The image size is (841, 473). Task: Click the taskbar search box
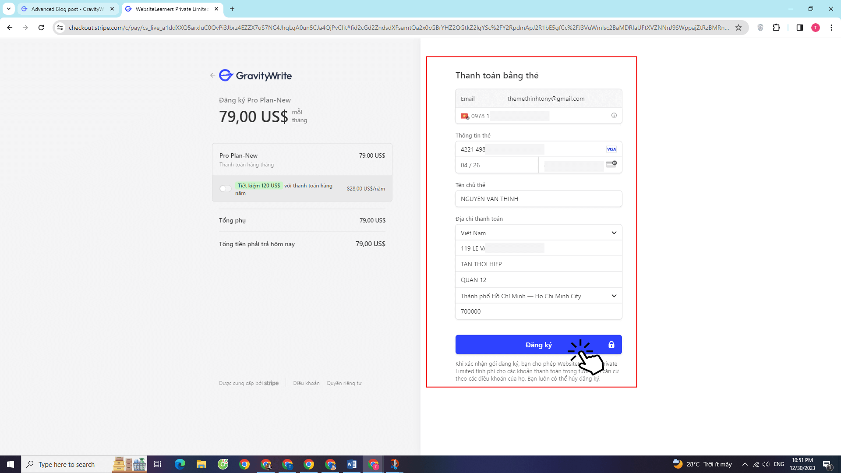click(x=84, y=464)
